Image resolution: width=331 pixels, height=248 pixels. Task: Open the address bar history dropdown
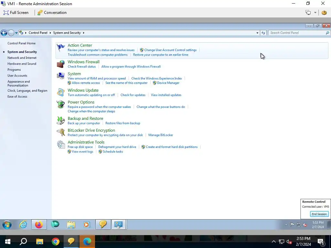[x=257, y=33]
